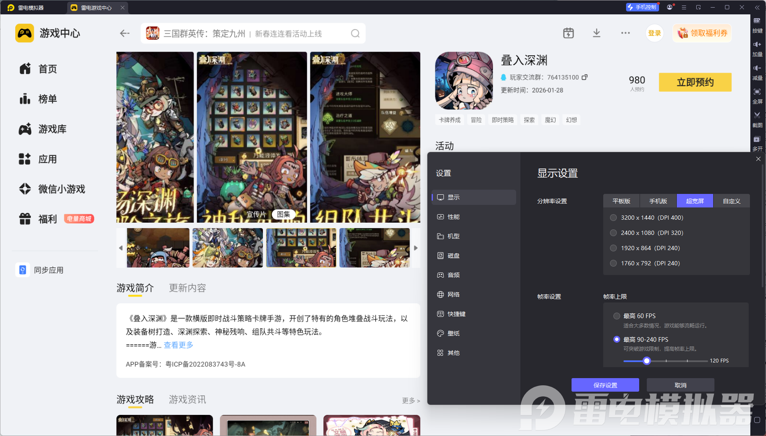Click the 三国群英传 search input field
Image resolution: width=766 pixels, height=436 pixels.
pyautogui.click(x=253, y=33)
